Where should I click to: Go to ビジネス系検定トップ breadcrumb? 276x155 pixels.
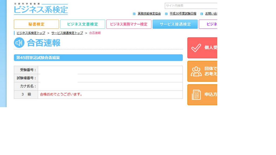(31, 33)
